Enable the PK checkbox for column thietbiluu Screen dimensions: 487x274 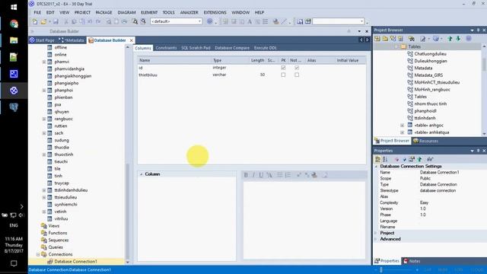click(283, 75)
